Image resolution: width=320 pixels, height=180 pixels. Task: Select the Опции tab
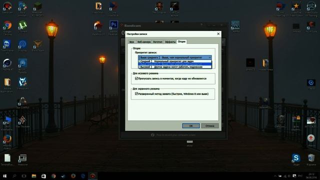(181, 41)
